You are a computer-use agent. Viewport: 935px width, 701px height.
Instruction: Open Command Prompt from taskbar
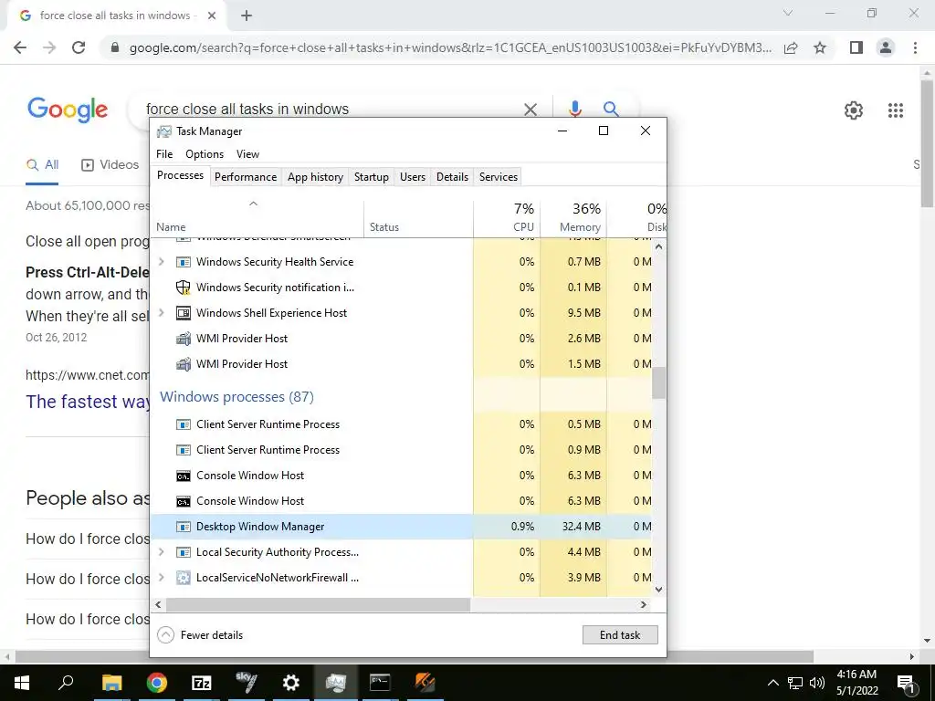(x=380, y=683)
